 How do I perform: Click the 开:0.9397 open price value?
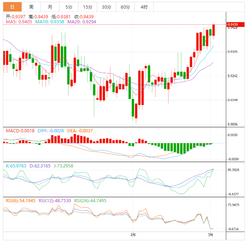(x=15, y=17)
